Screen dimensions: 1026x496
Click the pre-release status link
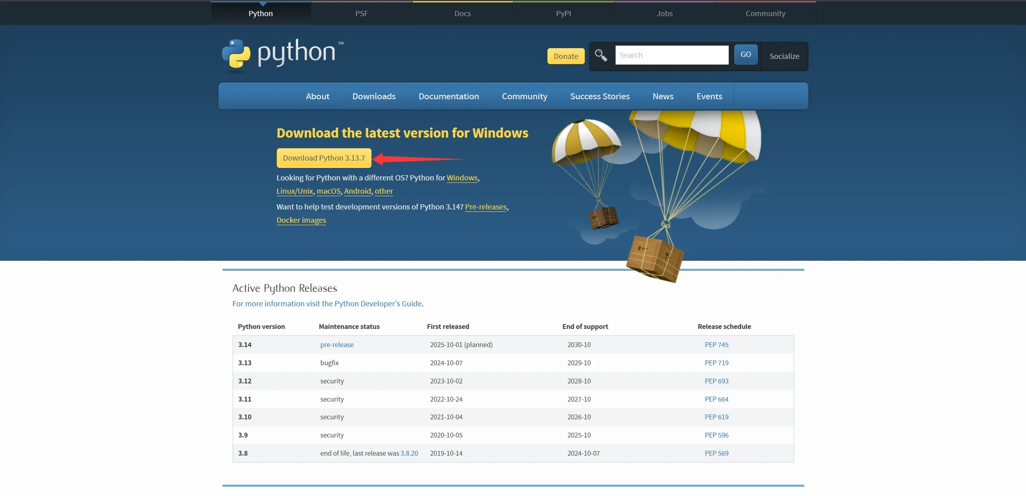[337, 345]
